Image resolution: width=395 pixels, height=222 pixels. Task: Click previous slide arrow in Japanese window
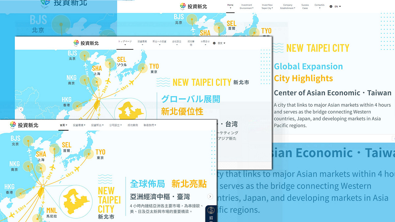pyautogui.click(x=21, y=109)
